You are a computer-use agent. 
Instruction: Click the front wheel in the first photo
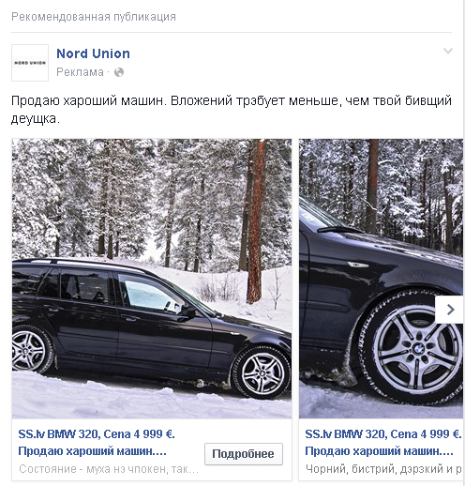(262, 372)
